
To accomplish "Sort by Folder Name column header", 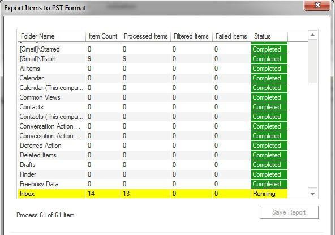I will point(51,36).
